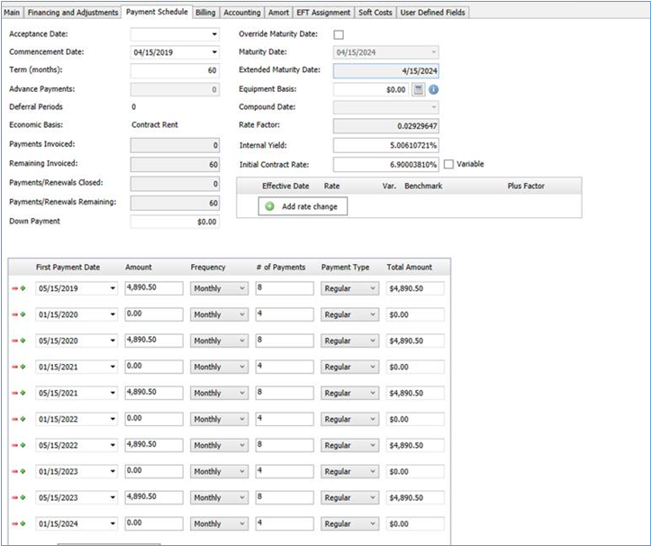
Task: Click the Add rate change button
Action: click(x=303, y=206)
